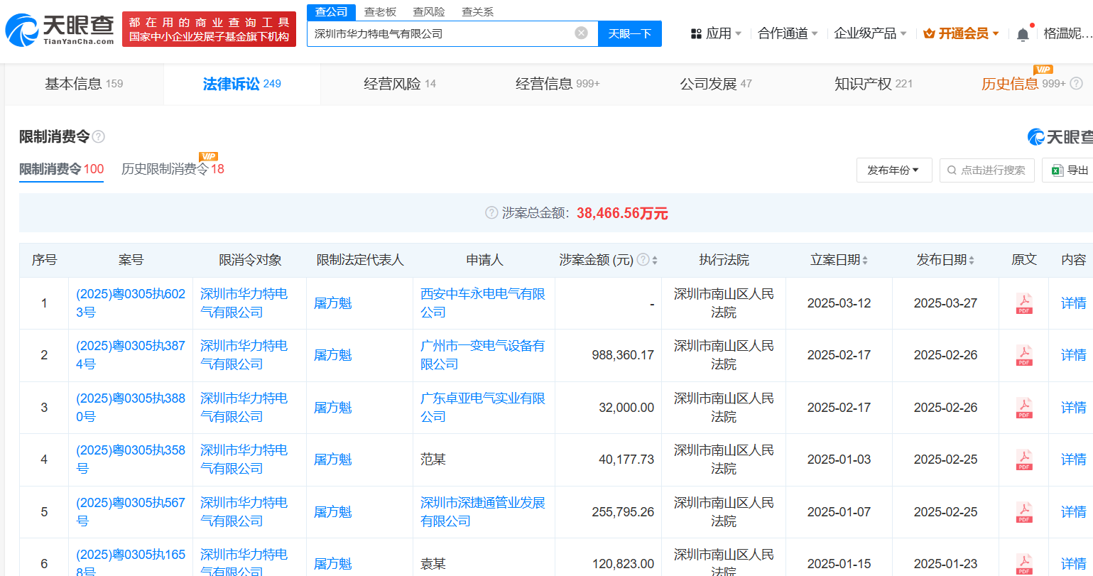Screen dimensions: 1093x576
Task: Go to the 天眼查 logo homepage
Action: (x=60, y=29)
